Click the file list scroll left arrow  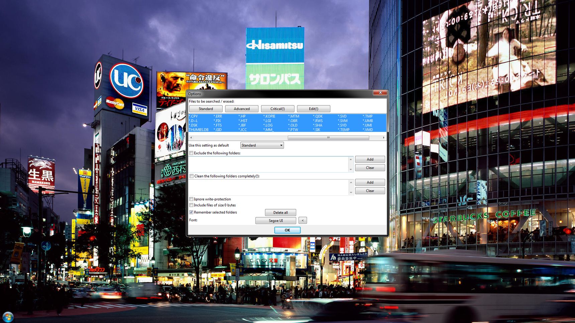(191, 137)
